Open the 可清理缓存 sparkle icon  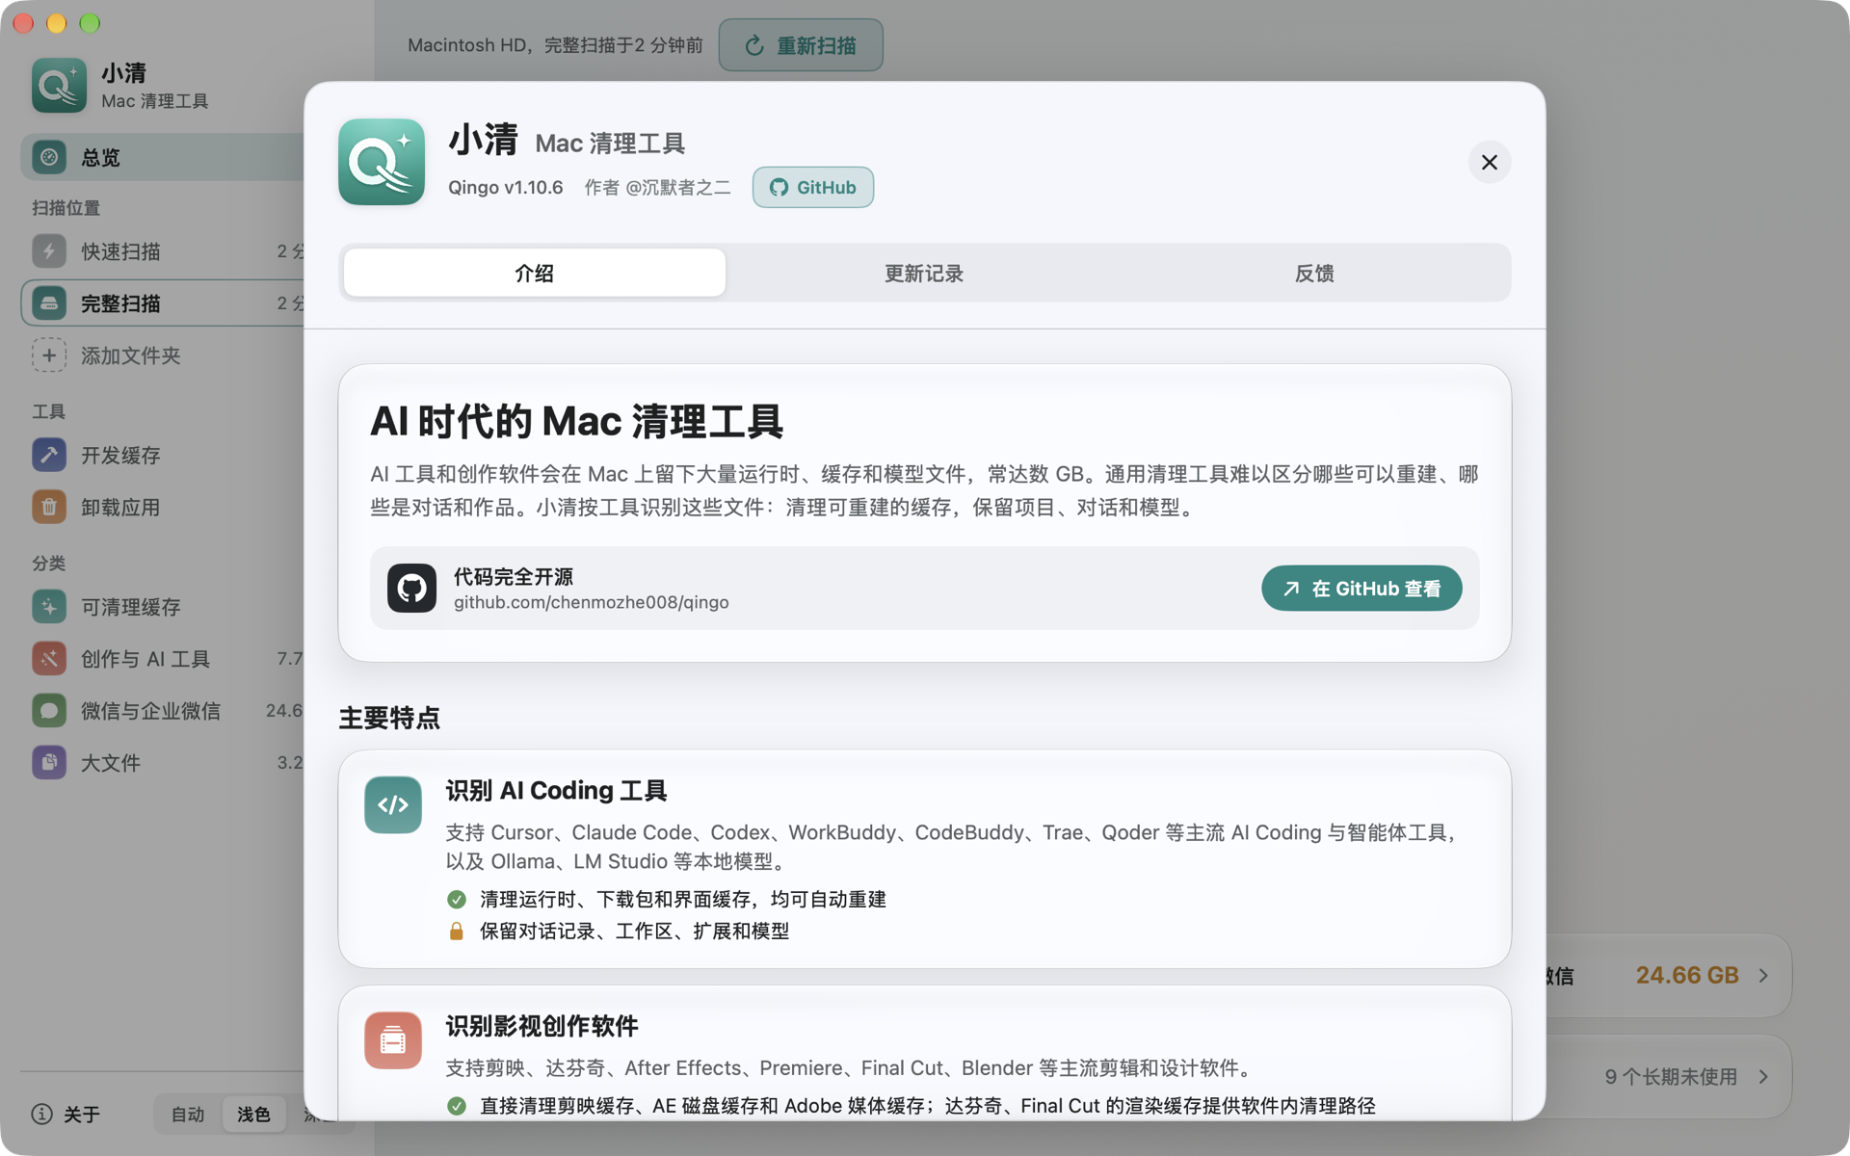click(x=49, y=607)
